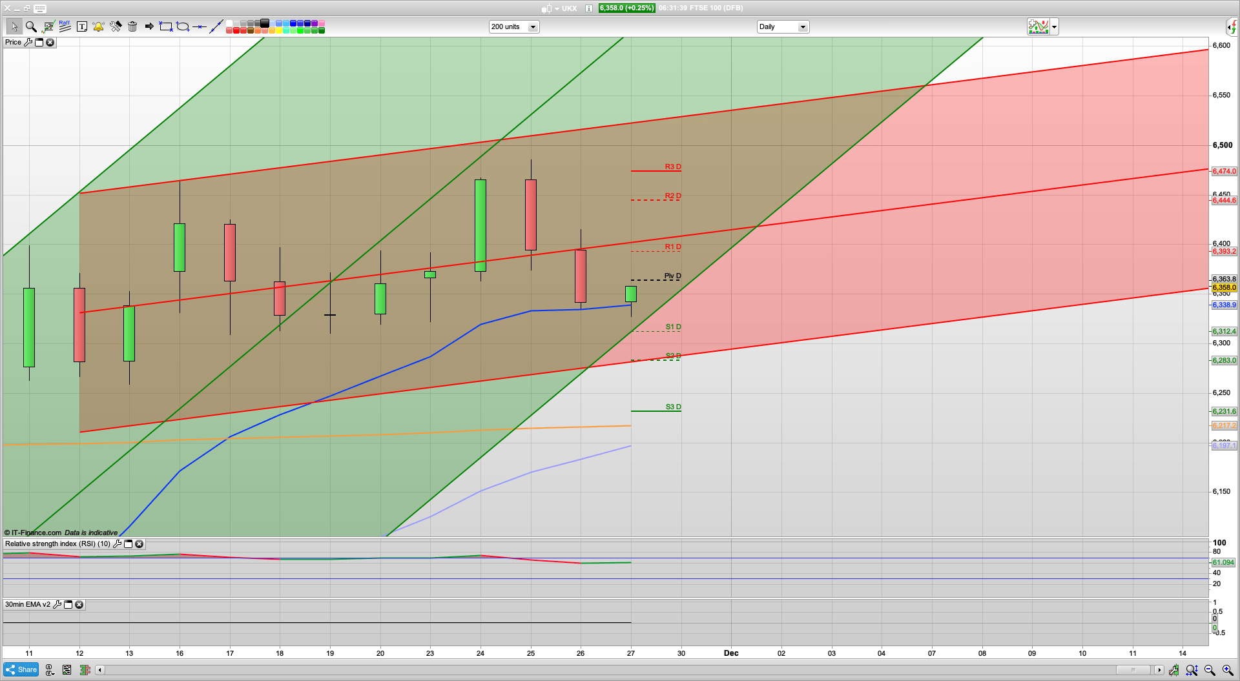Open the RSI indicator settings wrench
Image resolution: width=1240 pixels, height=681 pixels.
coord(117,544)
